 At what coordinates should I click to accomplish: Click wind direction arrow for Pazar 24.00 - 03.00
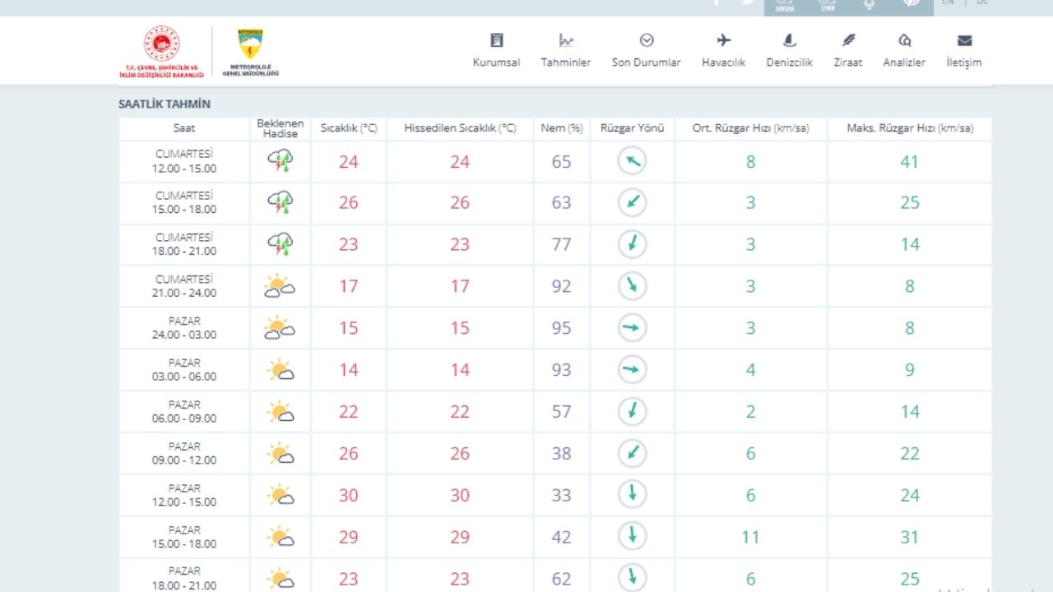pyautogui.click(x=632, y=328)
